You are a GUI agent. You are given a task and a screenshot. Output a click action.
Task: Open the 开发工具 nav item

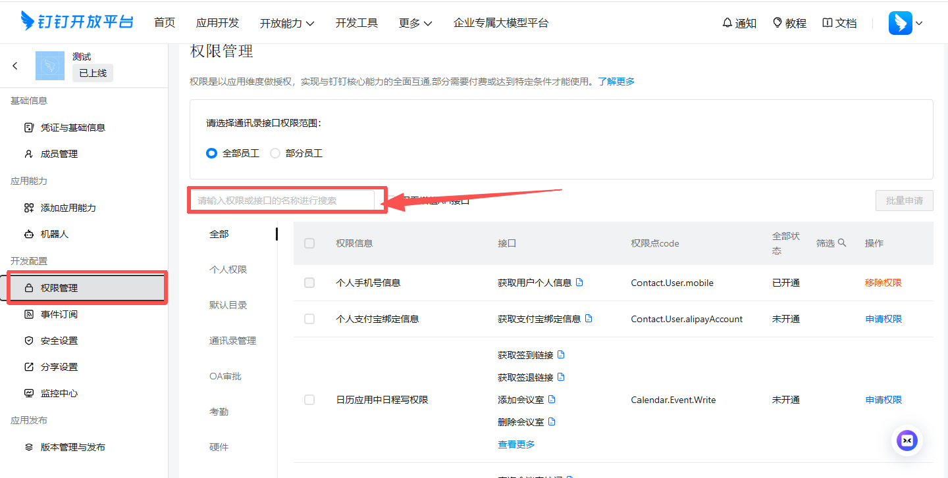357,23
